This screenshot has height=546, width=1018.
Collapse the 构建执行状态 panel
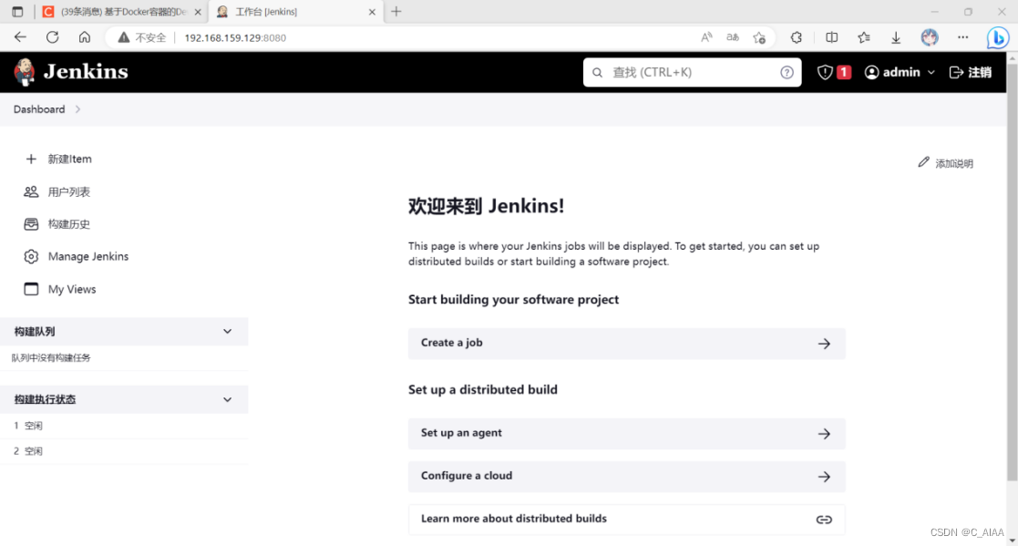click(227, 399)
